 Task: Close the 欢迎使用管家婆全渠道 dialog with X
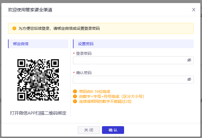click(x=194, y=10)
